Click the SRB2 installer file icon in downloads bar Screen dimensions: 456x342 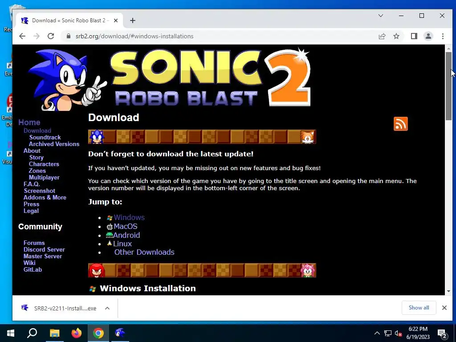[25, 308]
